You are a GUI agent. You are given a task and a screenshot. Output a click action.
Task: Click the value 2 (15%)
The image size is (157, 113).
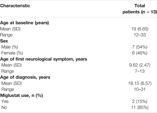140,101
